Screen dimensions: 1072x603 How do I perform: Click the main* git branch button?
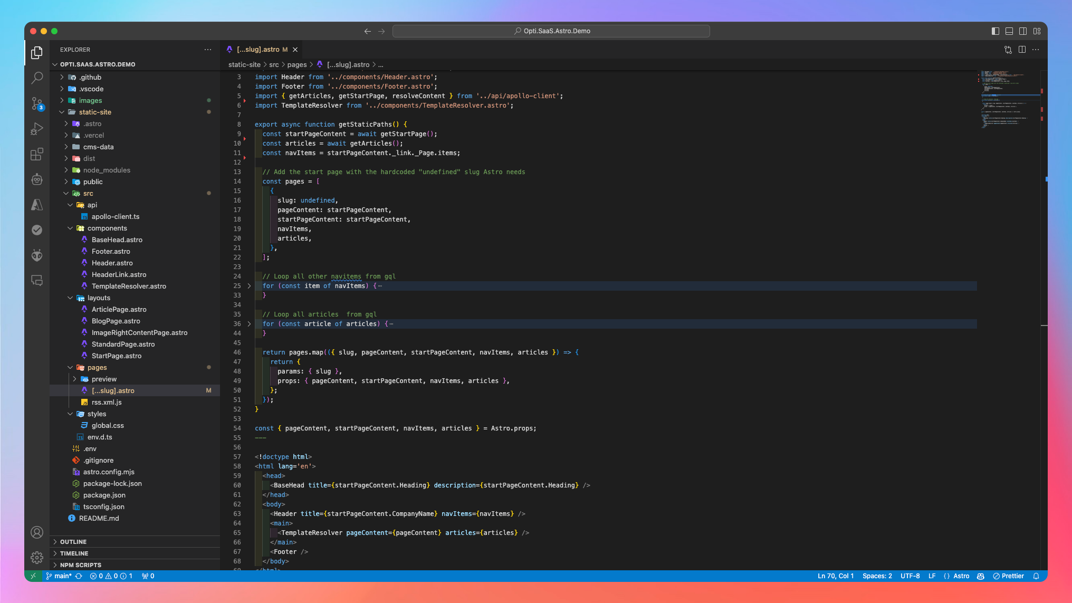(59, 576)
